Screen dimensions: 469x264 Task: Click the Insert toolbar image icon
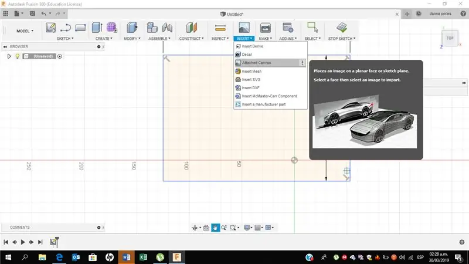pyautogui.click(x=244, y=28)
